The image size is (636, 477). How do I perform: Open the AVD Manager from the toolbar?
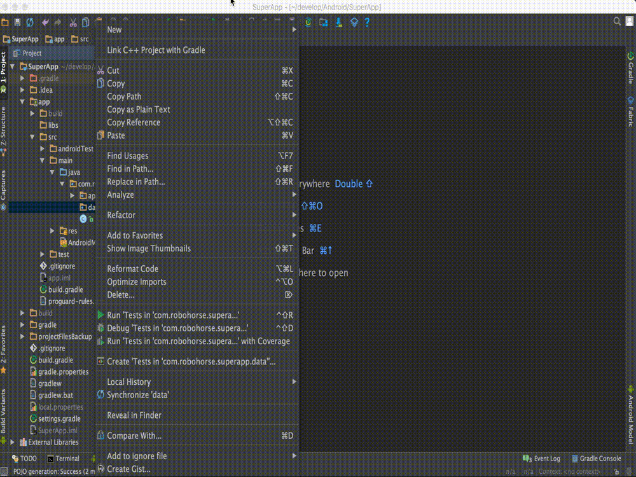pyautogui.click(x=323, y=22)
